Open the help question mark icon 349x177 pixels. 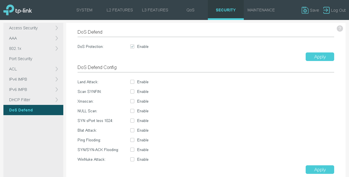coord(340,29)
